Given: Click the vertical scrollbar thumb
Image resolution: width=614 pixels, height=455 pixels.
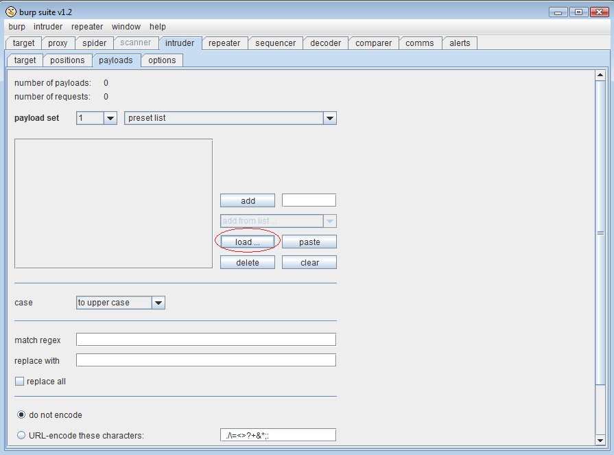Looking at the screenshot, I should [x=600, y=233].
